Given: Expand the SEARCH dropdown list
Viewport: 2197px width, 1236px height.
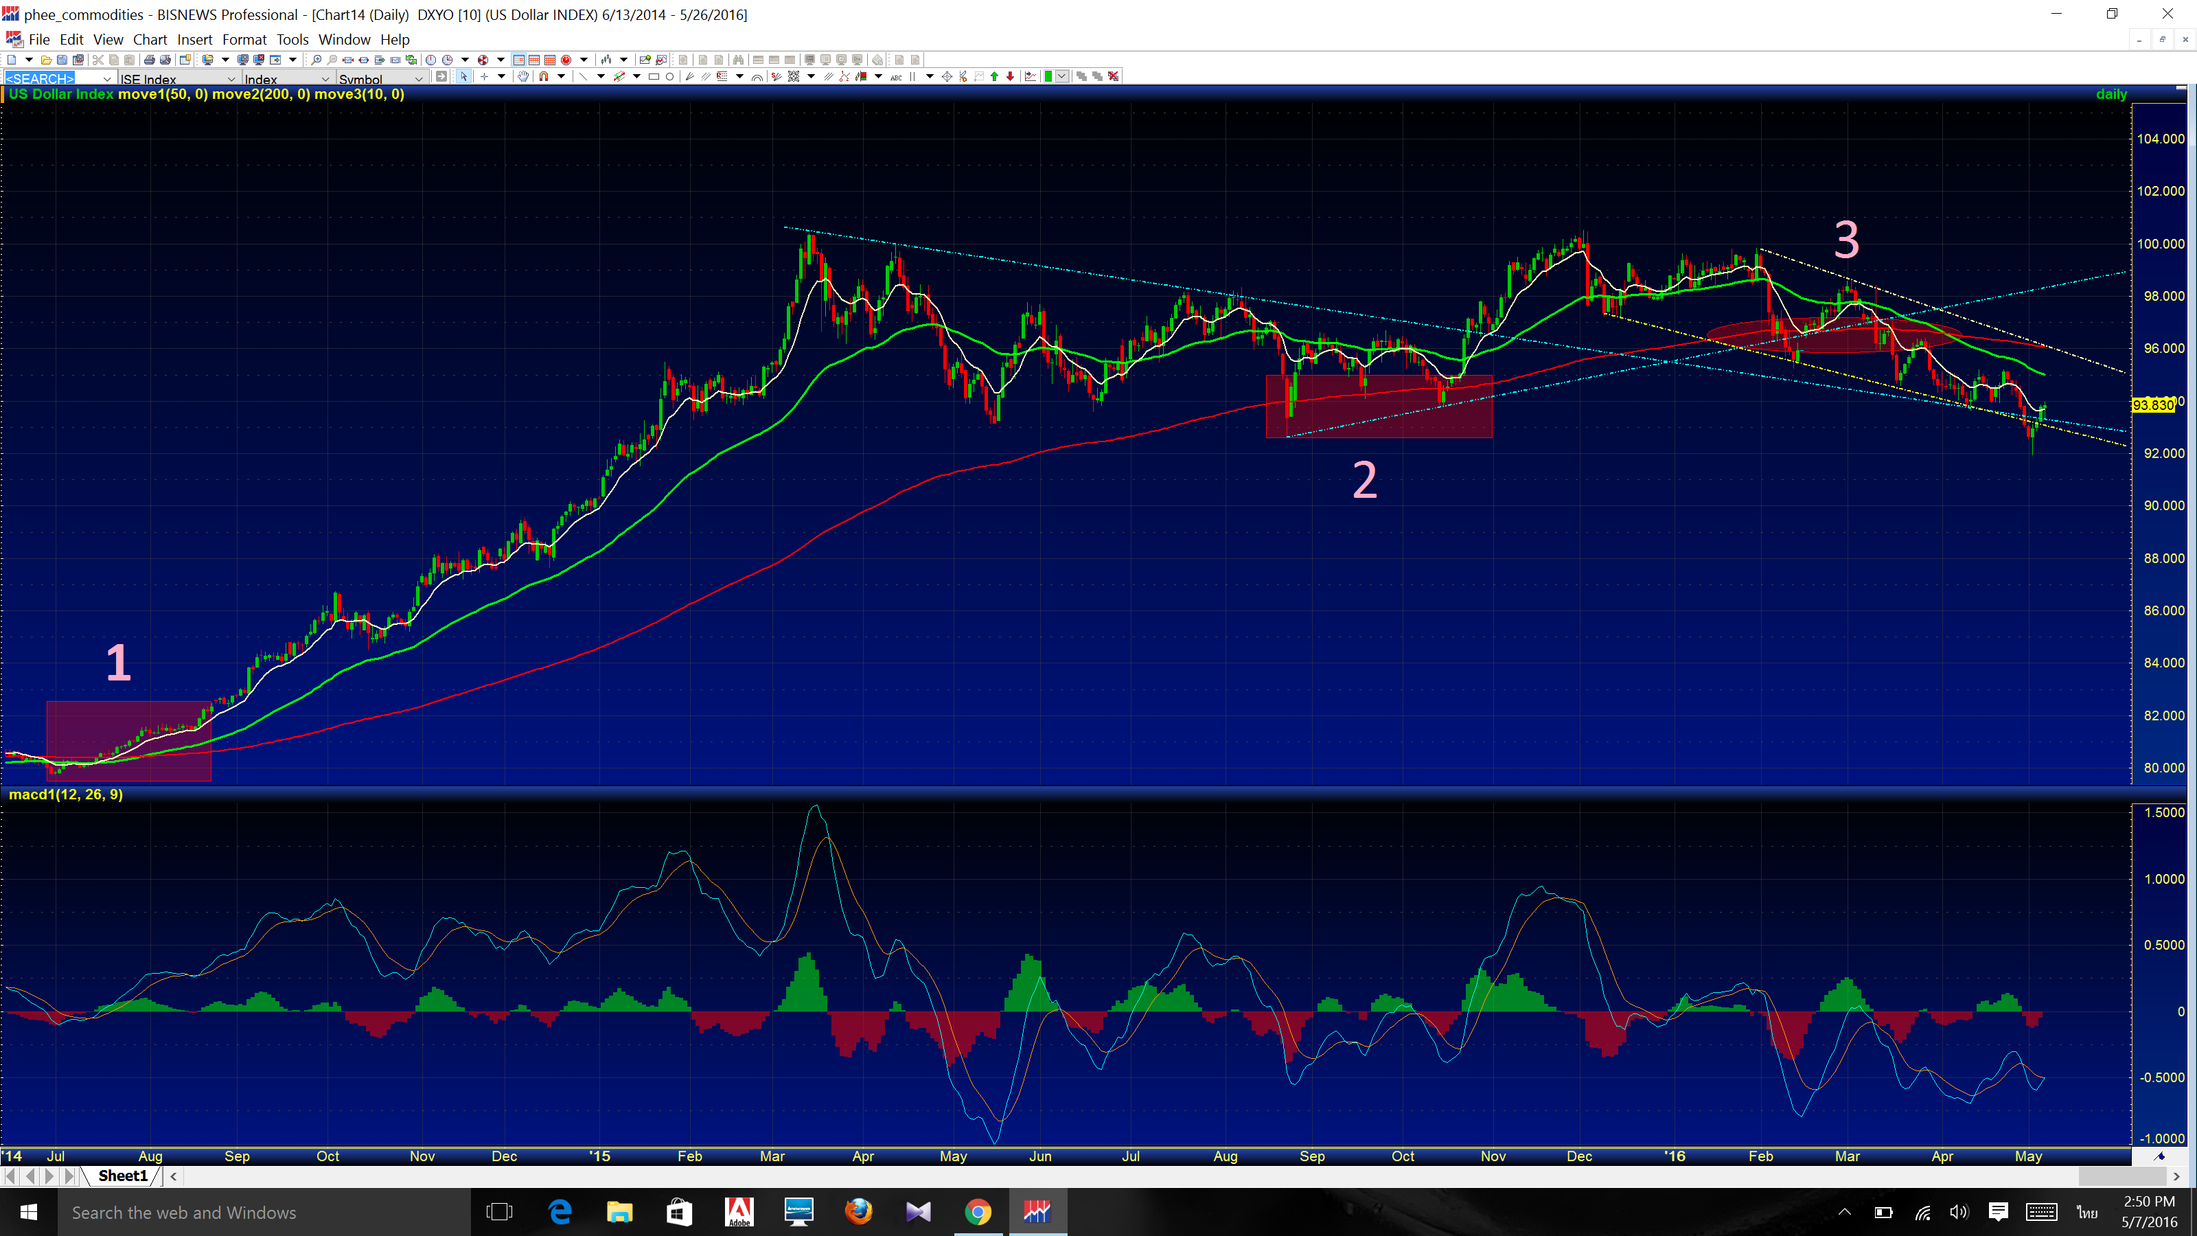Looking at the screenshot, I should point(106,78).
